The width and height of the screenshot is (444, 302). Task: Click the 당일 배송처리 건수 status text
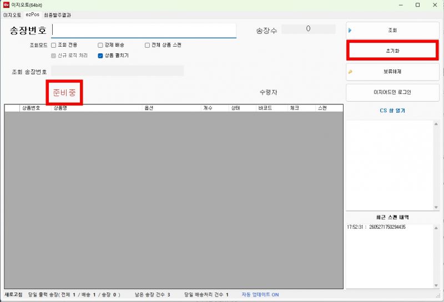pos(206,295)
